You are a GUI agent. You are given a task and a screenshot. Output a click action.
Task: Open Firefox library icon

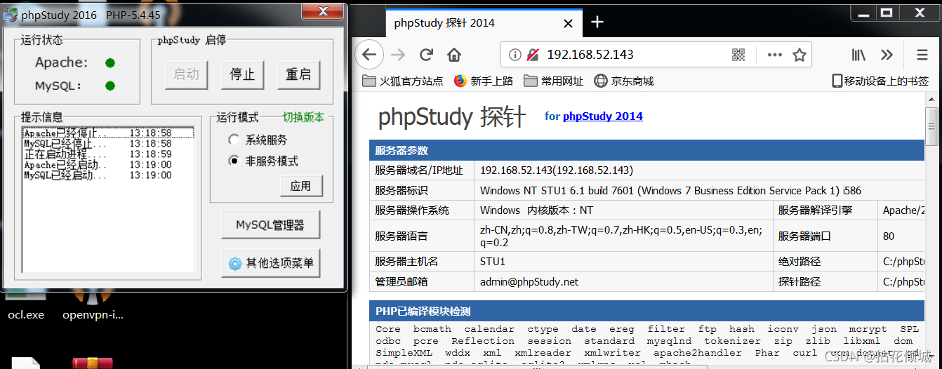tap(859, 55)
